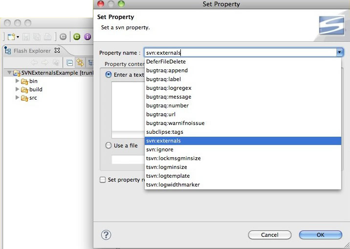The image size is (350, 249).
Task: Click the Up folder icon in Flash Explorer
Action: tap(56, 62)
